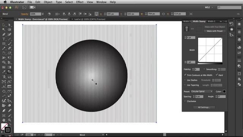Viewport: 243px width, 137px height.
Task: Open the Object menu
Action: click(x=48, y=2)
